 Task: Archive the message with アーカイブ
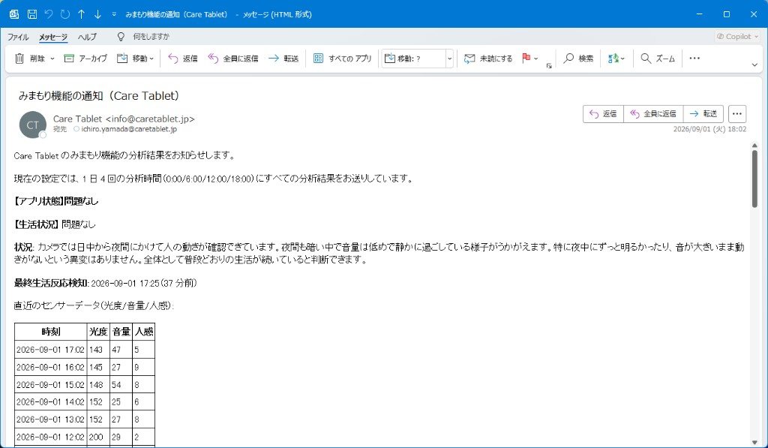tap(85, 59)
